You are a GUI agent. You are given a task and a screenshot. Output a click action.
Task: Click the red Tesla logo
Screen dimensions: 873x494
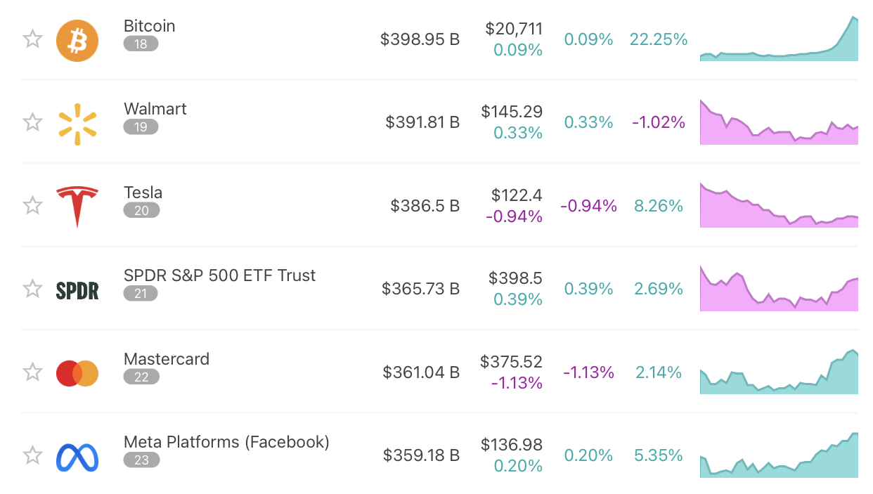(77, 206)
